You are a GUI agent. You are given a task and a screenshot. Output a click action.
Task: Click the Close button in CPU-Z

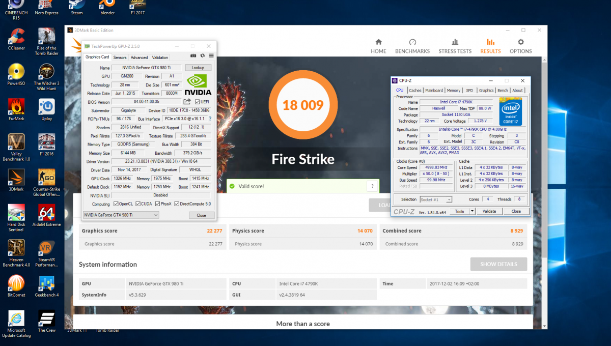(516, 211)
